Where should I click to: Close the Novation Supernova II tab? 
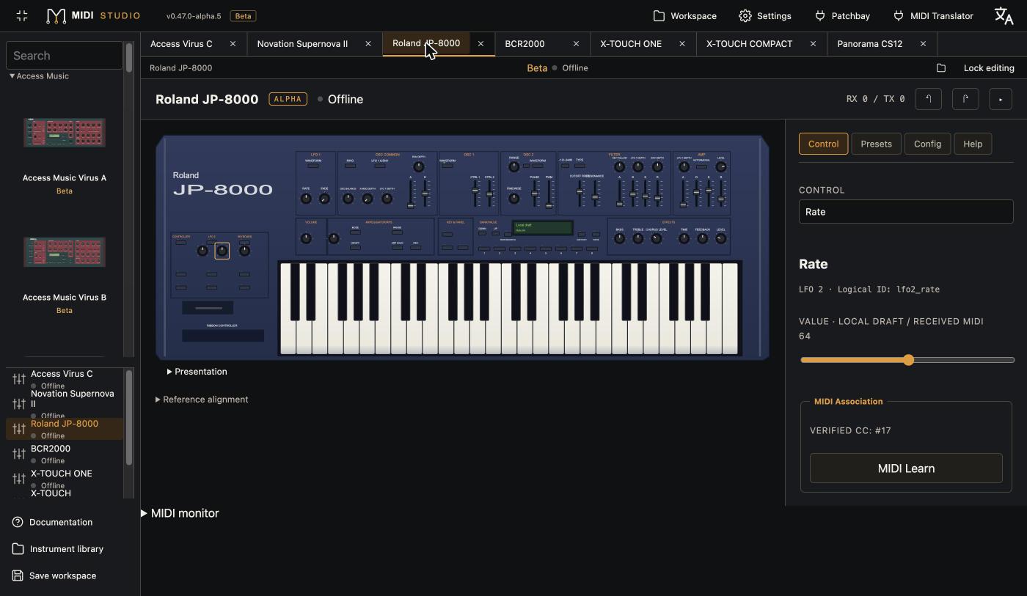click(x=368, y=44)
